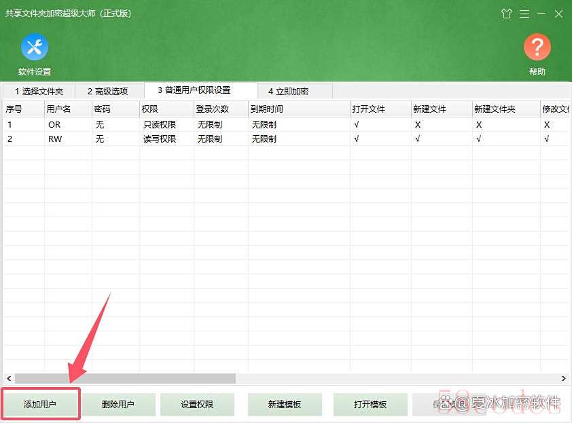The height and width of the screenshot is (423, 572).
Task: Open the hamburger menu in title bar
Action: [524, 14]
